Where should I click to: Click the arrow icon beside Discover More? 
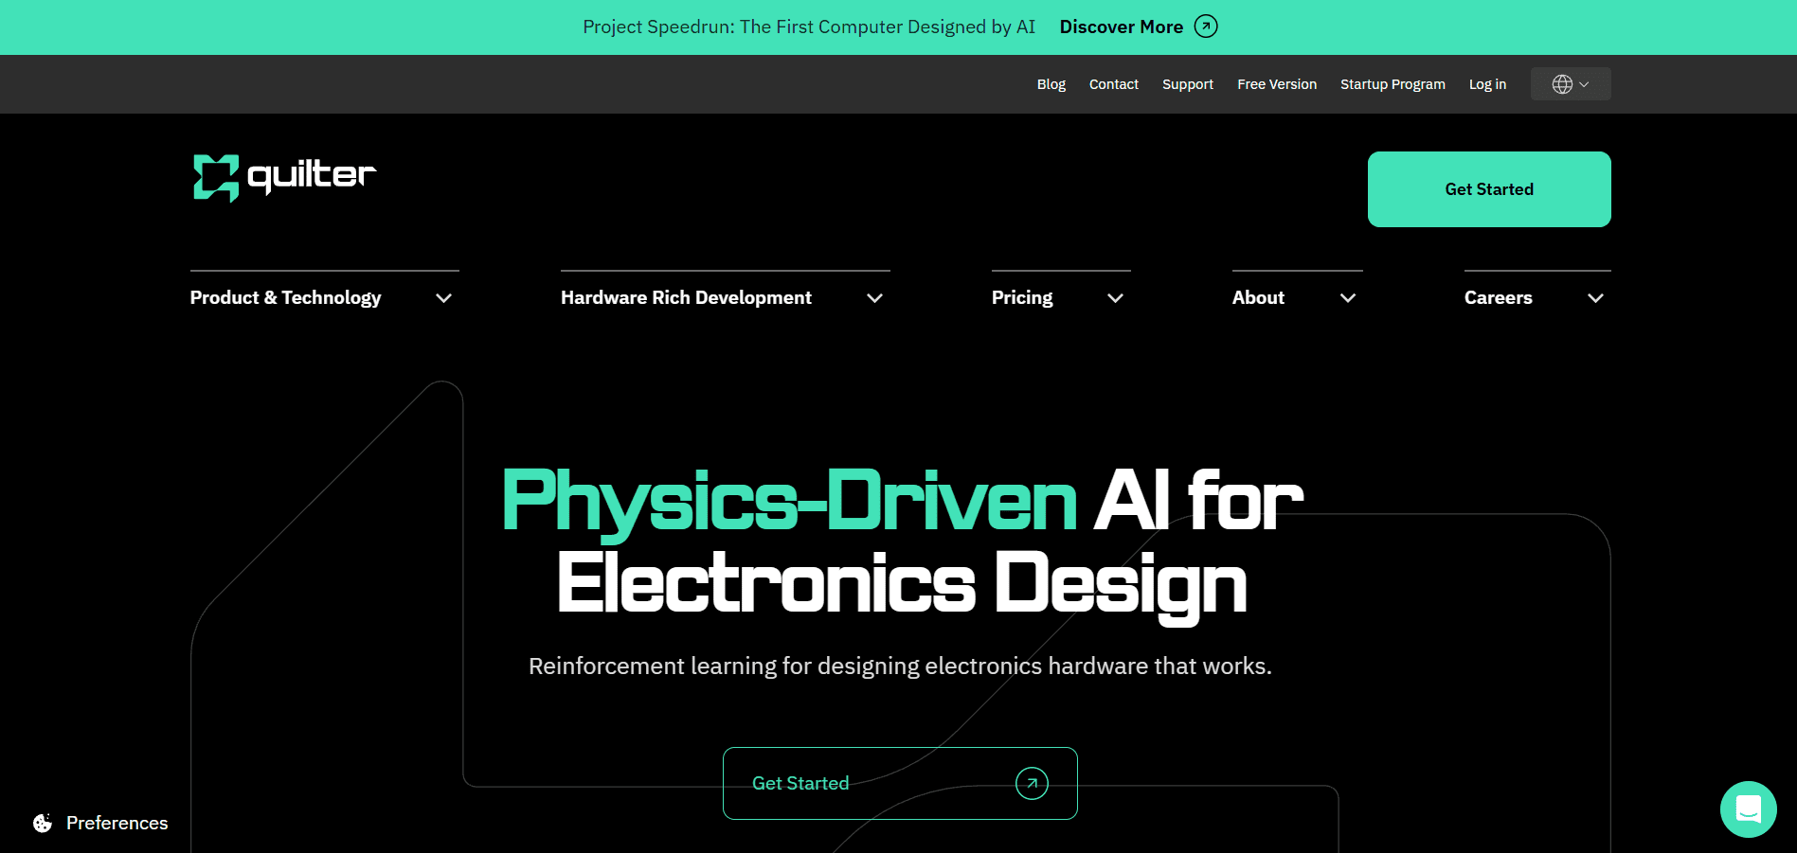(1206, 27)
